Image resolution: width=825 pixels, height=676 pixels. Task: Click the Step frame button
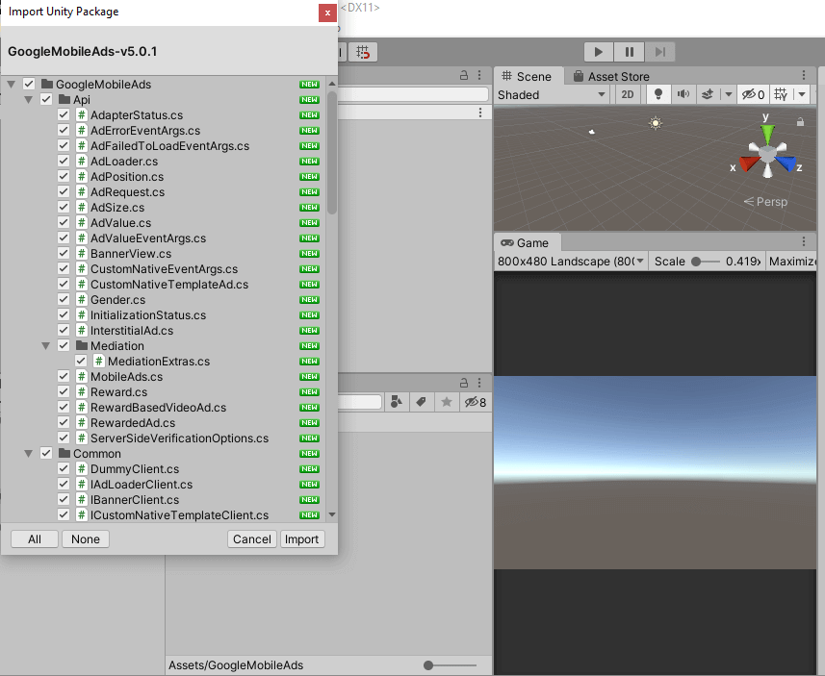coord(659,52)
